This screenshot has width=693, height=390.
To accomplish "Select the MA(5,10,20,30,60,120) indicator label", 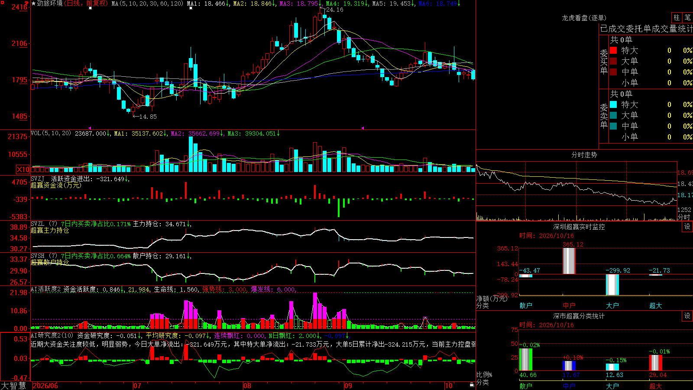I will pyautogui.click(x=147, y=3).
